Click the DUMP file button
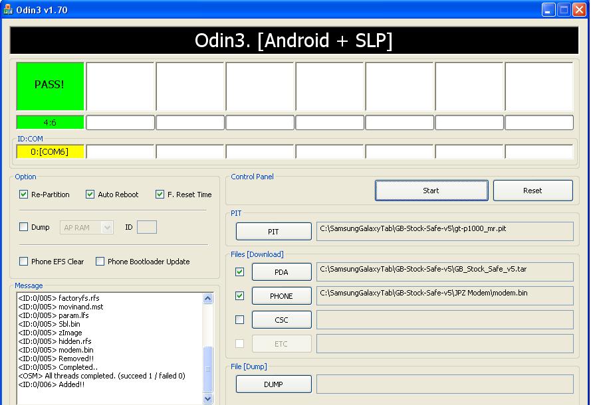Image resolution: width=591 pixels, height=405 pixels. point(274,384)
